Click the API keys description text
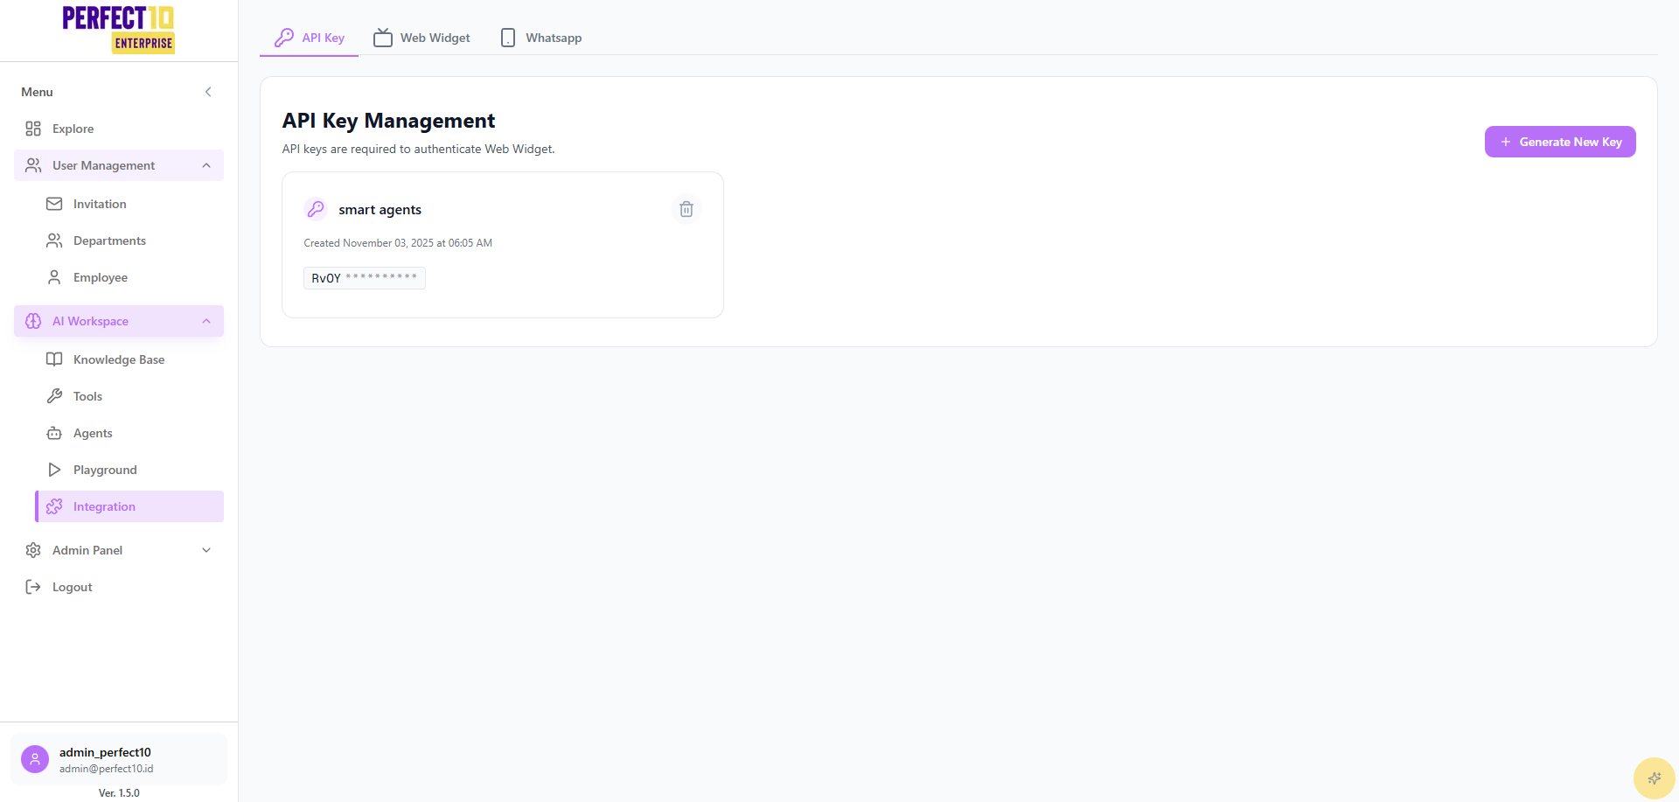The width and height of the screenshot is (1679, 802). 418,149
